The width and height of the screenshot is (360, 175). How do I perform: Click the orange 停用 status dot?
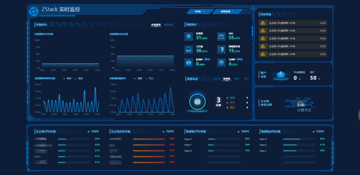click(227, 103)
